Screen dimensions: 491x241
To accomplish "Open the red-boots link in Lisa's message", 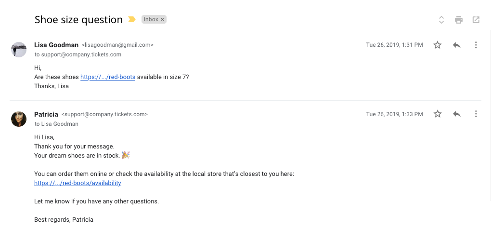I will [x=108, y=77].
